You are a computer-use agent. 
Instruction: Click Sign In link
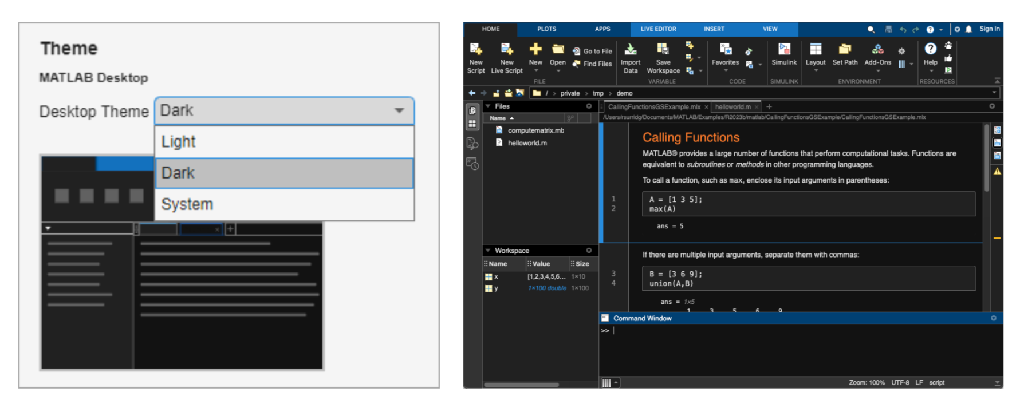[x=989, y=29]
